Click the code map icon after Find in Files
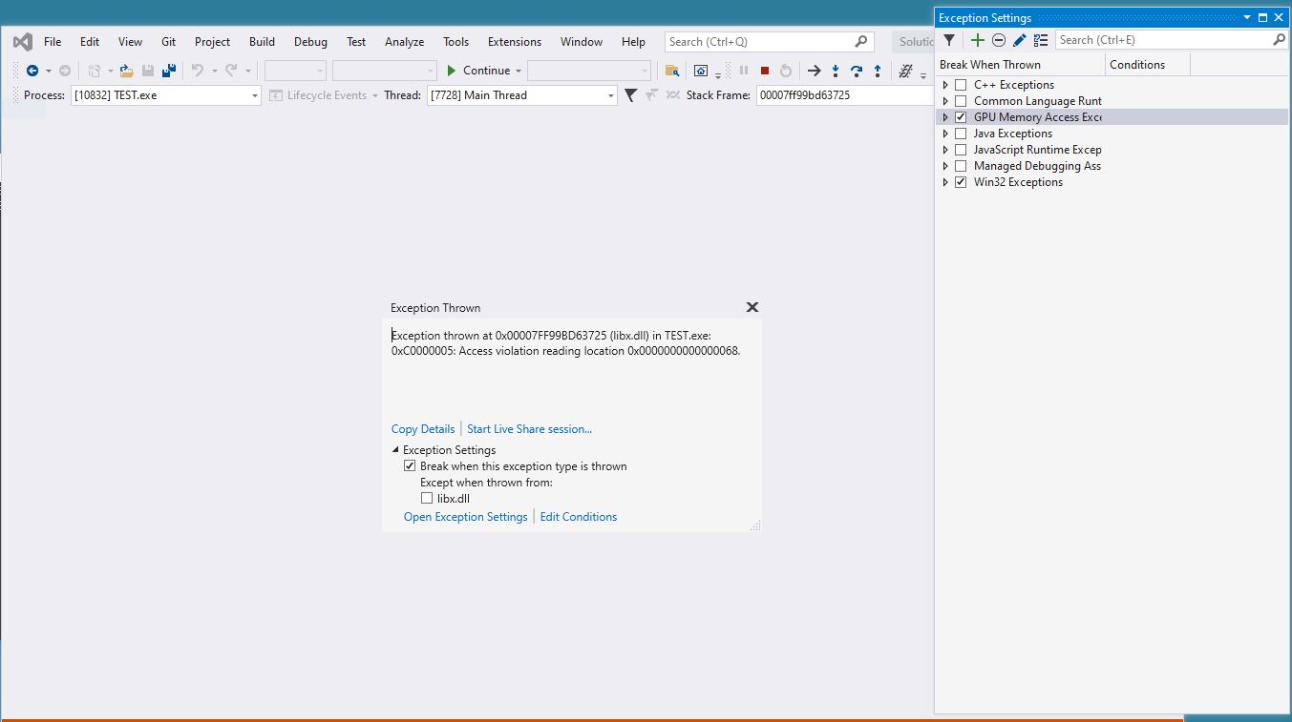The image size is (1292, 722). 701,71
